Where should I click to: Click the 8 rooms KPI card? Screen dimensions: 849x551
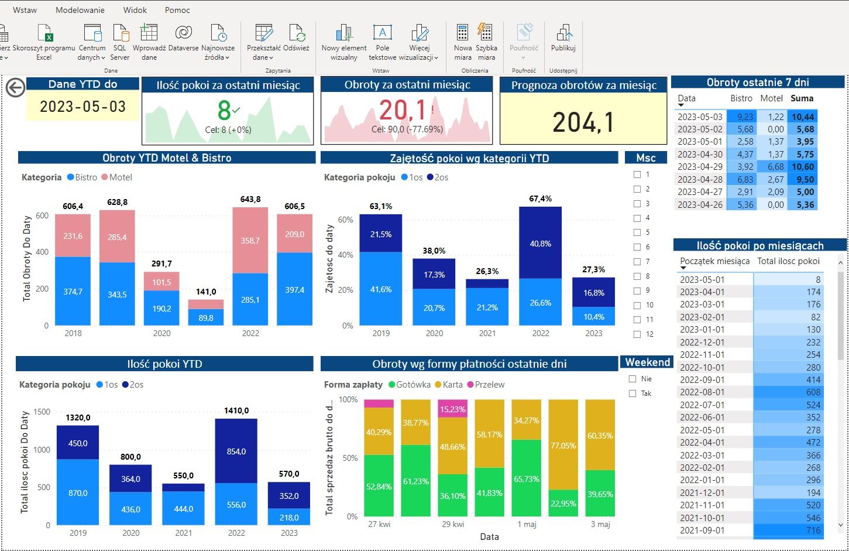(x=228, y=111)
